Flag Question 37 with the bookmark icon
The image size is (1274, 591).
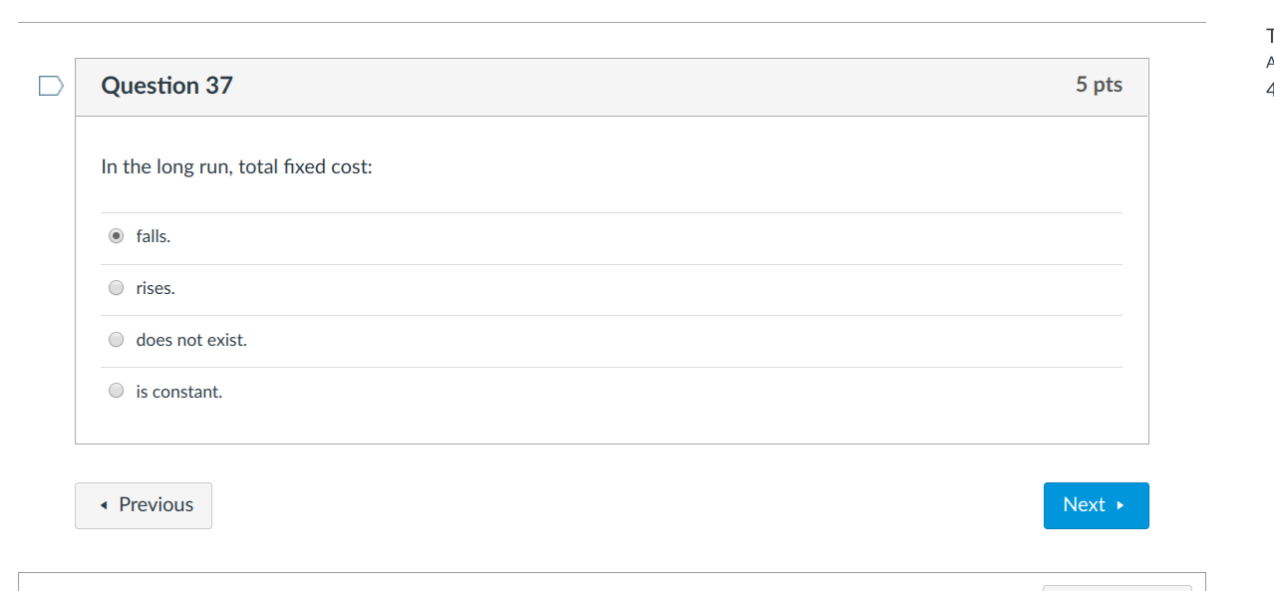(52, 86)
